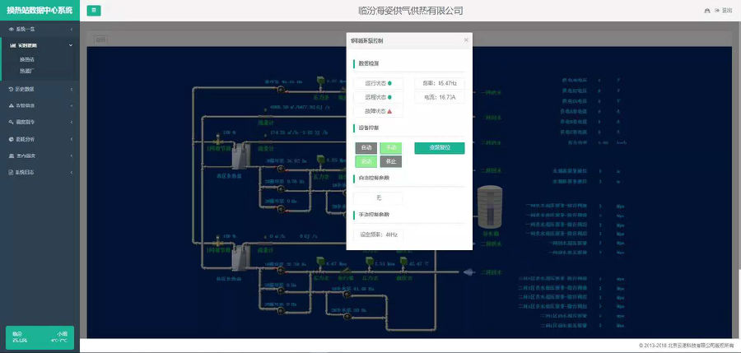Open the 热源厂 submenu item
Screen dimensions: 741x353
point(27,72)
